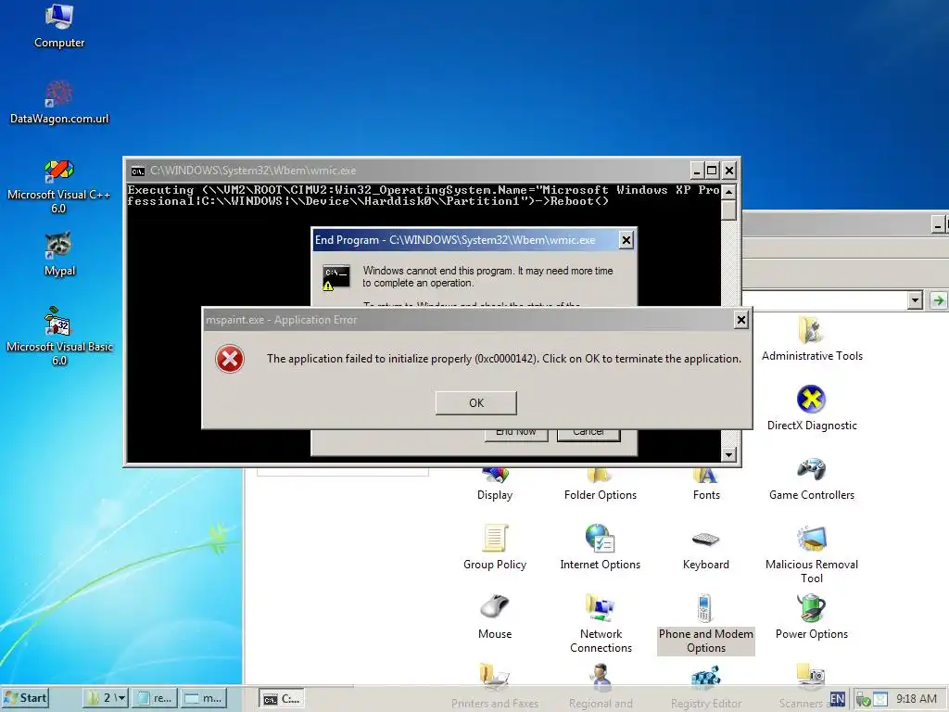Open Keyboard control panel item
The image size is (949, 712).
click(705, 549)
